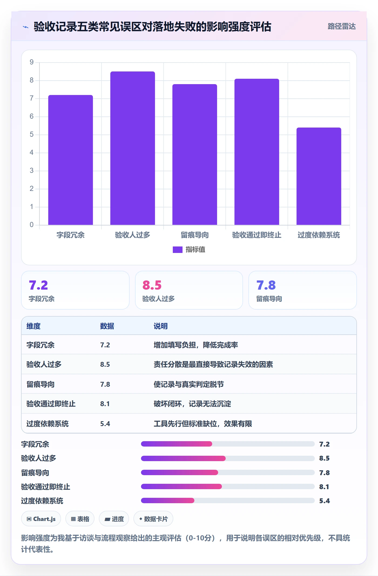This screenshot has height=576, width=378.
Task: Click the 验收通过即终止 progress bar
Action: coord(228,486)
